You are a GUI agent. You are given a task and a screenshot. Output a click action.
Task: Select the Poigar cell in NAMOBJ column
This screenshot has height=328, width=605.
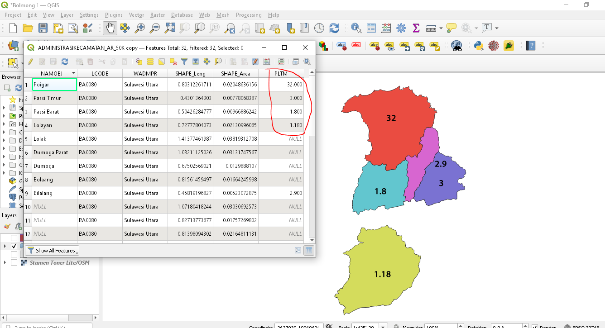[54, 85]
